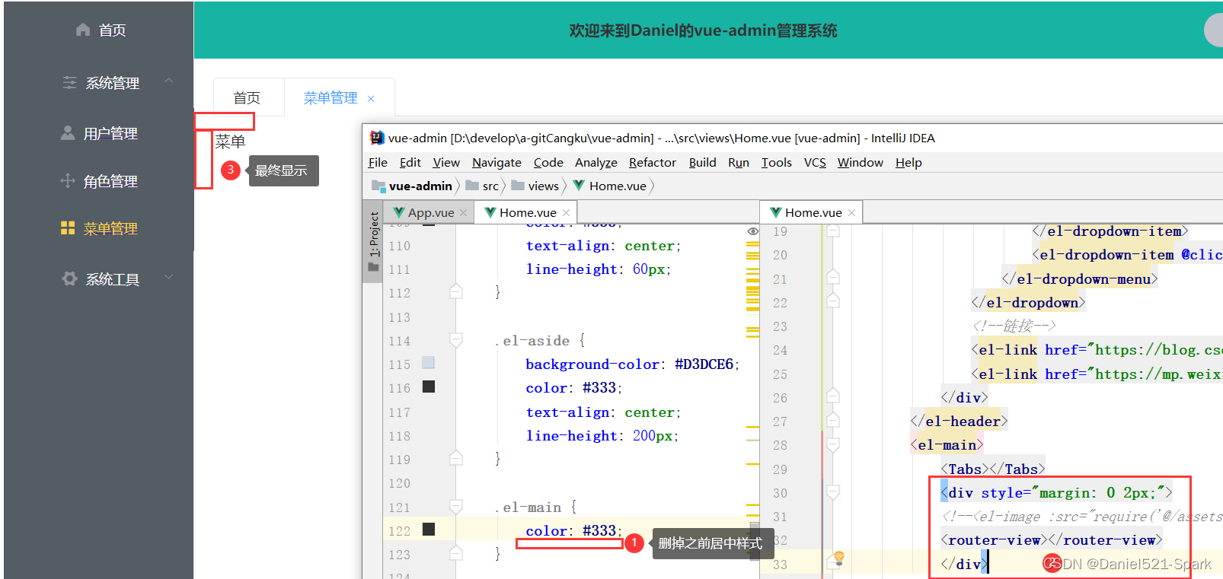Click the Home.vue breadcrumb
This screenshot has height=579, width=1223.
(x=610, y=186)
